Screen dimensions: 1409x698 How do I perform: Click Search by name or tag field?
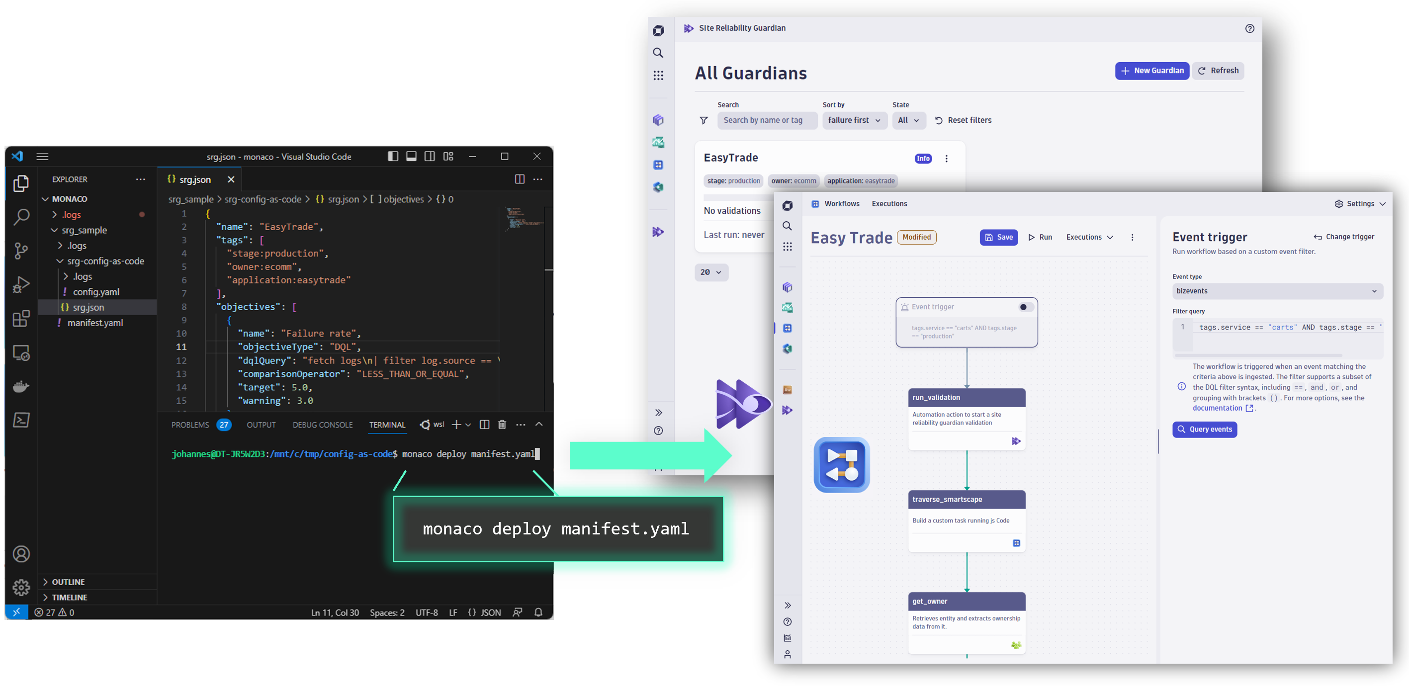tap(768, 120)
